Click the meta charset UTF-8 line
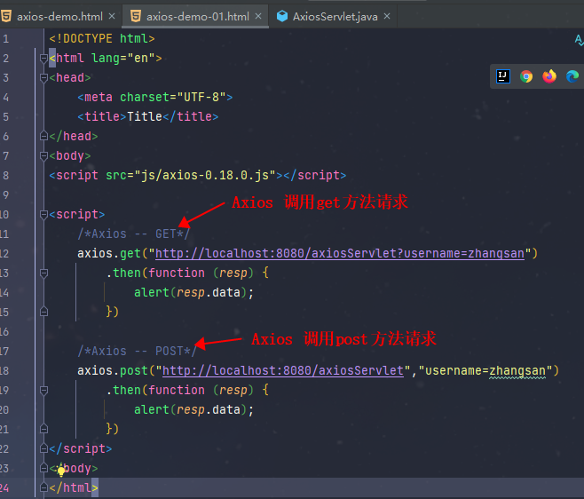 point(155,98)
